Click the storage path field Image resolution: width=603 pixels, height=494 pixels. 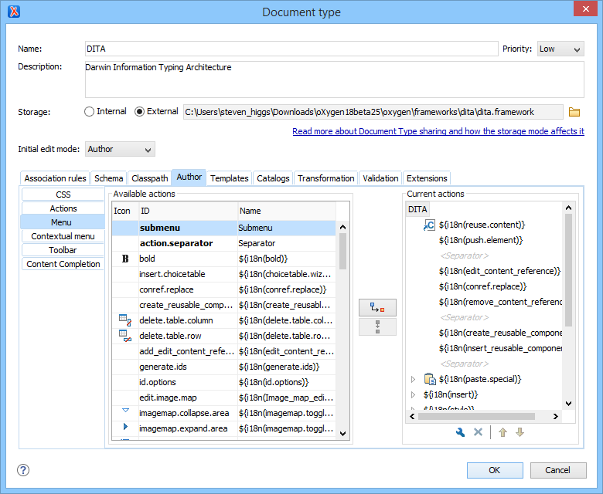click(373, 112)
